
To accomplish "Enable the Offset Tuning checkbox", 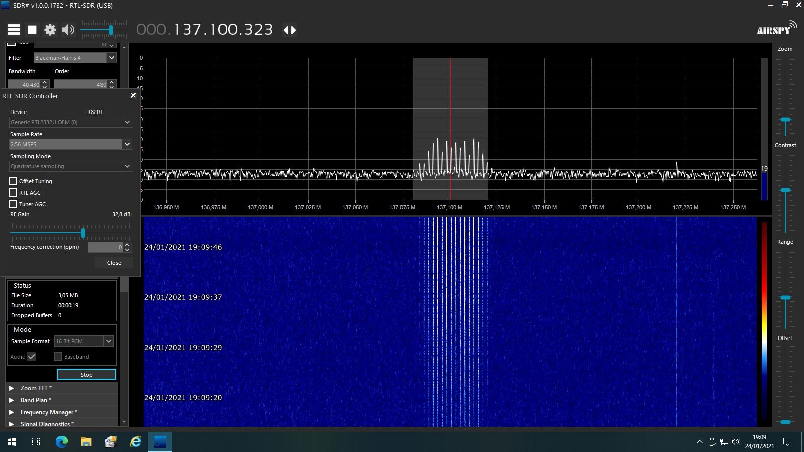I will click(13, 181).
